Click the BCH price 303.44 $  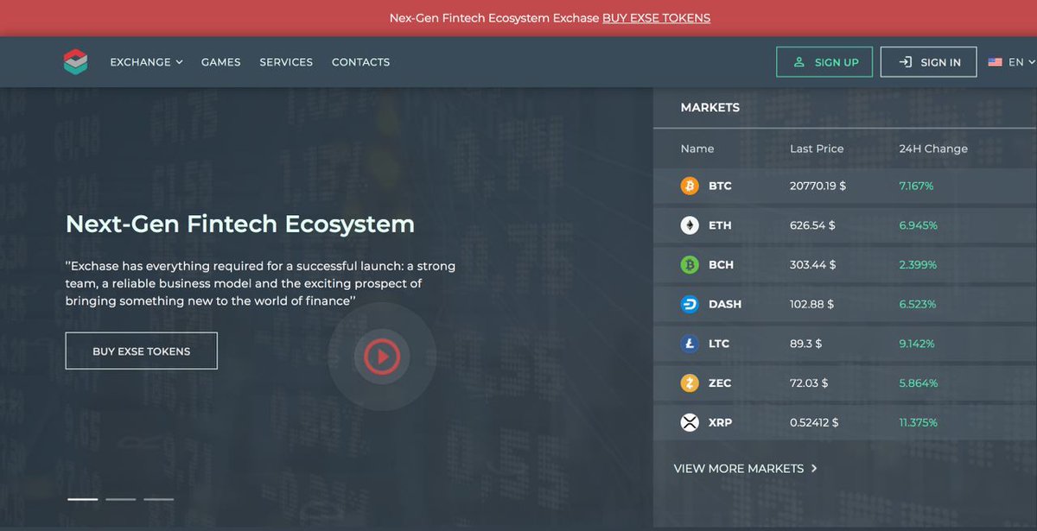(x=814, y=264)
